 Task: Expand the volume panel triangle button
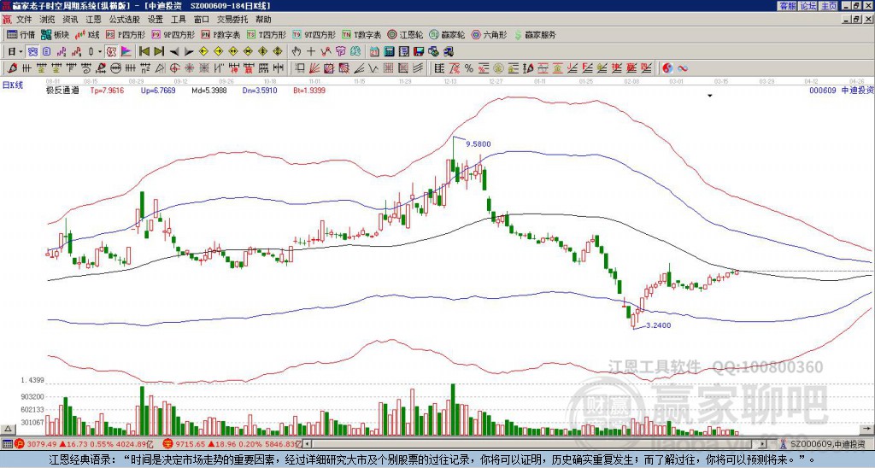(8, 430)
